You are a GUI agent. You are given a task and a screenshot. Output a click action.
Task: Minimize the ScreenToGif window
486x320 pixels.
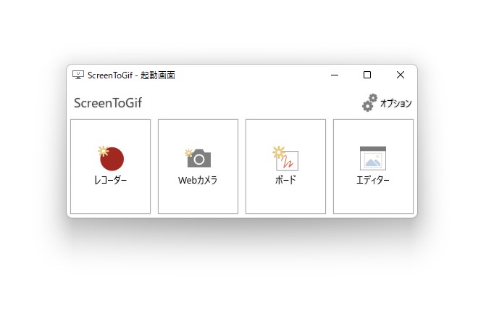click(335, 75)
